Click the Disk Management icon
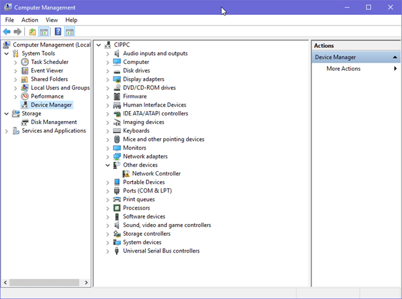Image resolution: width=402 pixels, height=299 pixels. click(x=25, y=122)
